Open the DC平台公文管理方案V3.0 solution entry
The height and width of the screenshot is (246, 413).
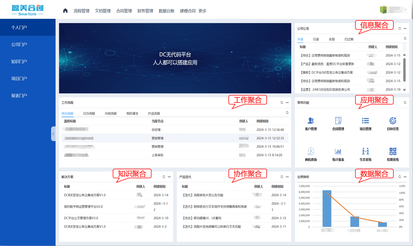click(x=81, y=218)
